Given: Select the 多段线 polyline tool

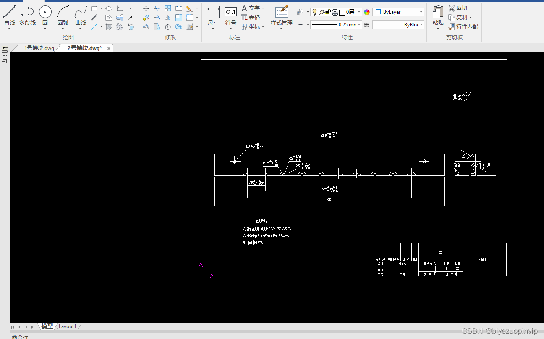Looking at the screenshot, I should point(27,16).
